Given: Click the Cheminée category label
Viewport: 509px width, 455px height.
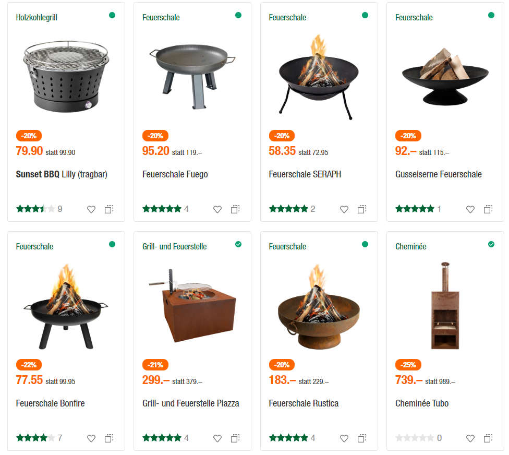Looking at the screenshot, I should click(410, 246).
